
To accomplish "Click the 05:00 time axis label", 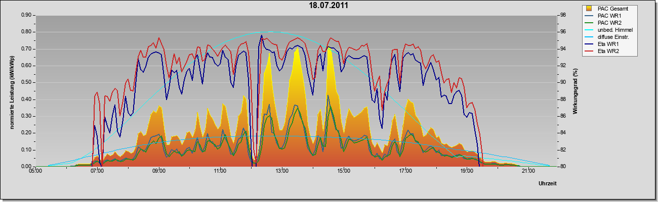I will tap(36, 171).
